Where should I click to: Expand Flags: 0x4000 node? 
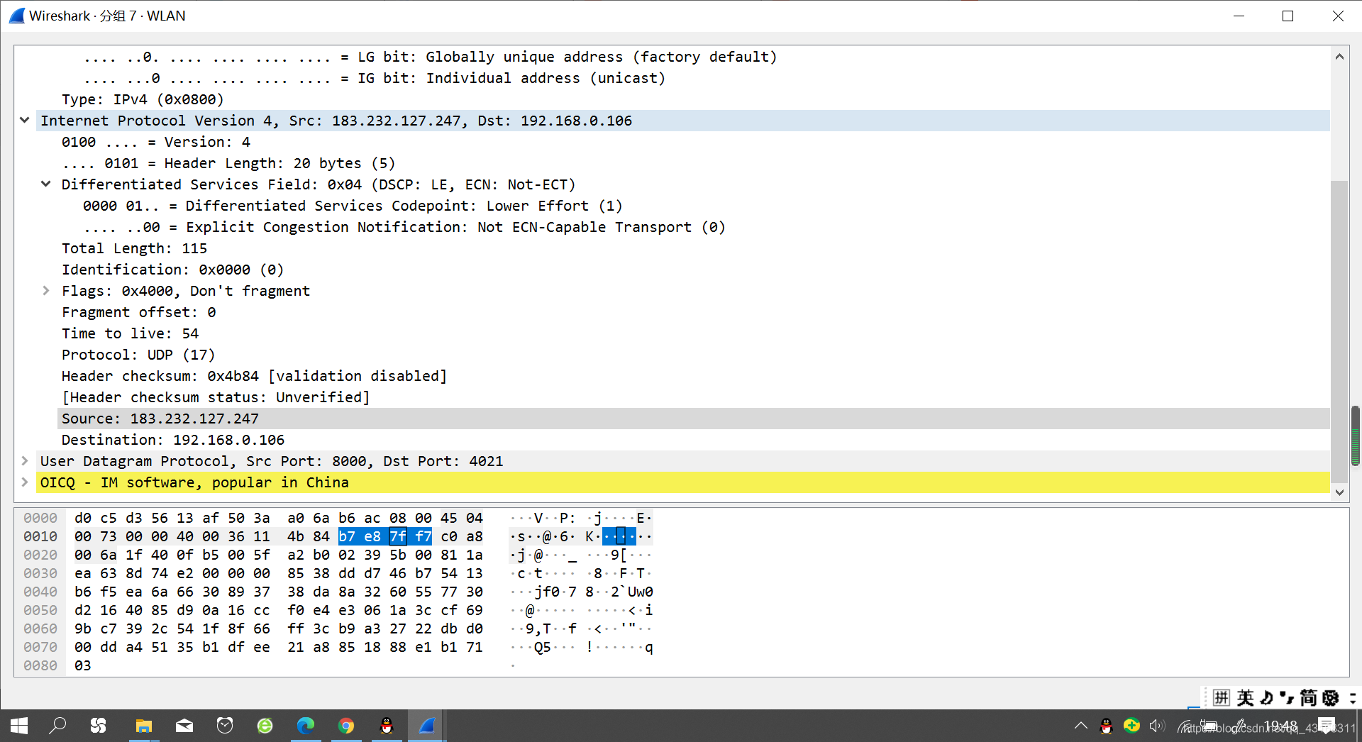pos(46,291)
